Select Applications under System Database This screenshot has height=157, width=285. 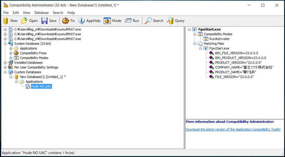point(28,48)
